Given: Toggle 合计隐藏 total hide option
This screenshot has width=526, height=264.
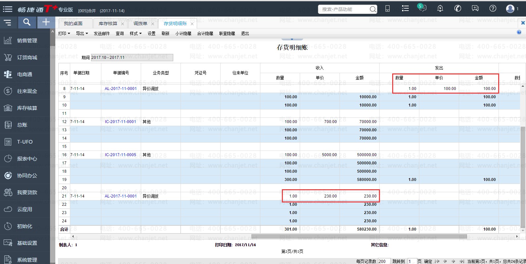Looking at the screenshot, I should (x=205, y=33).
